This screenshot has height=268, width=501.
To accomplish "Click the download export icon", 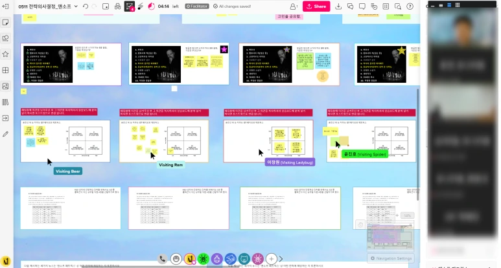I will [338, 6].
